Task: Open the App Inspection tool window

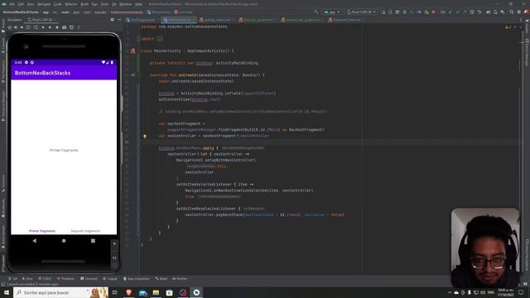Action: pos(136,279)
